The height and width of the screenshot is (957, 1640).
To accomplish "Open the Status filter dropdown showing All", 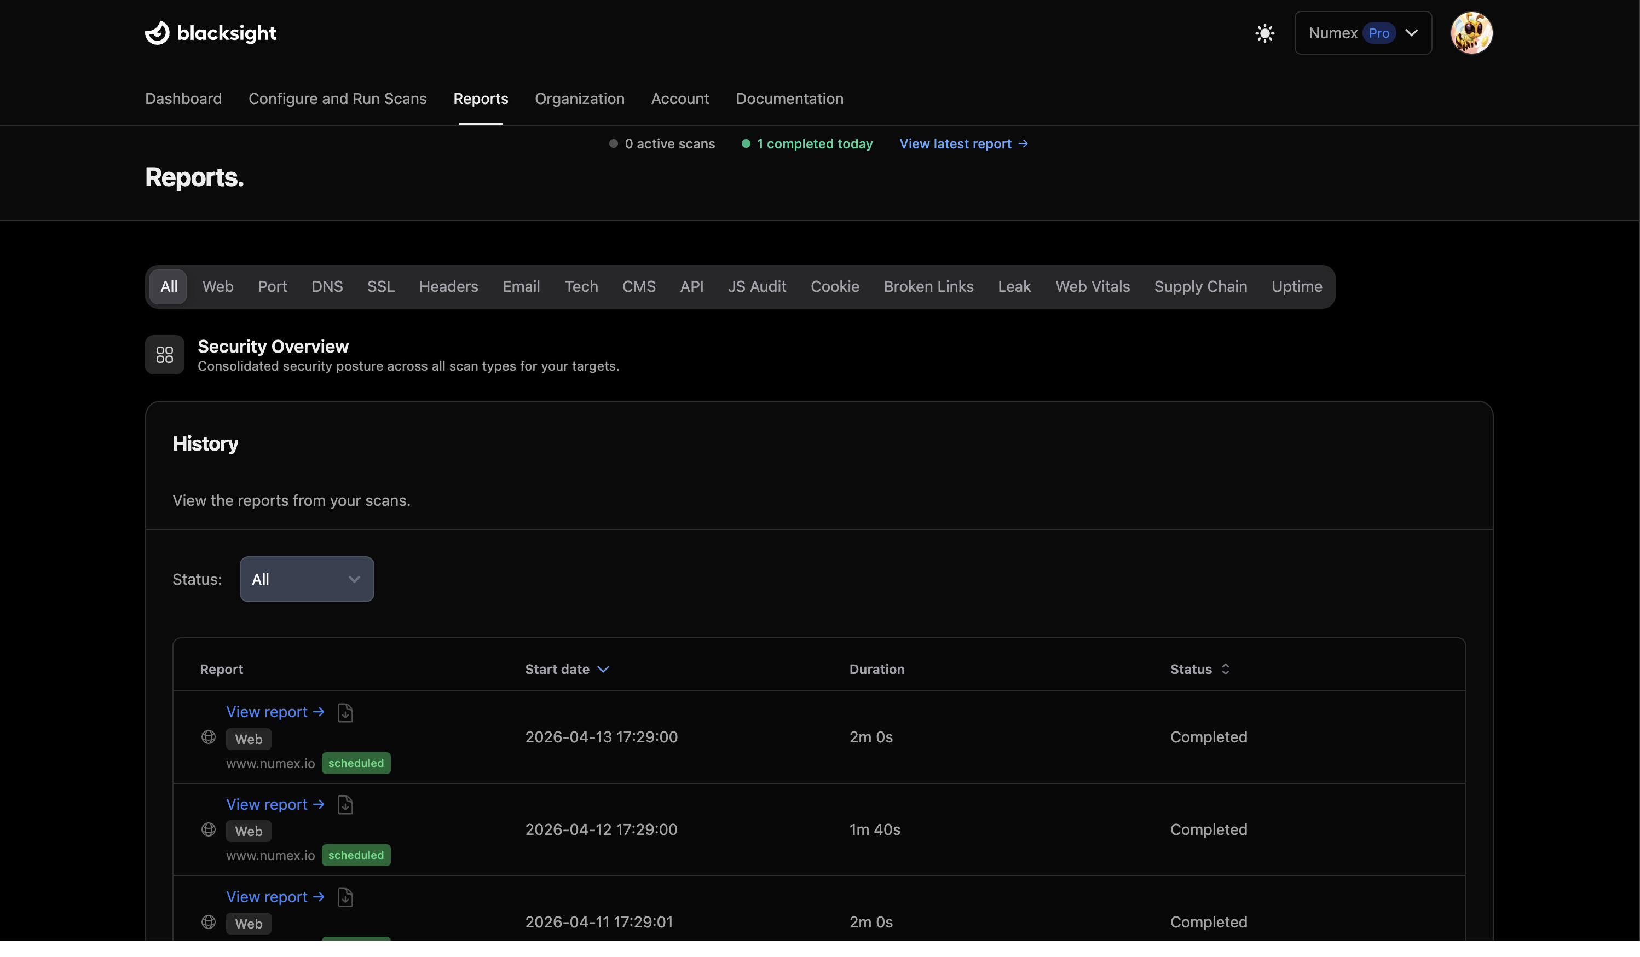I will (x=306, y=579).
